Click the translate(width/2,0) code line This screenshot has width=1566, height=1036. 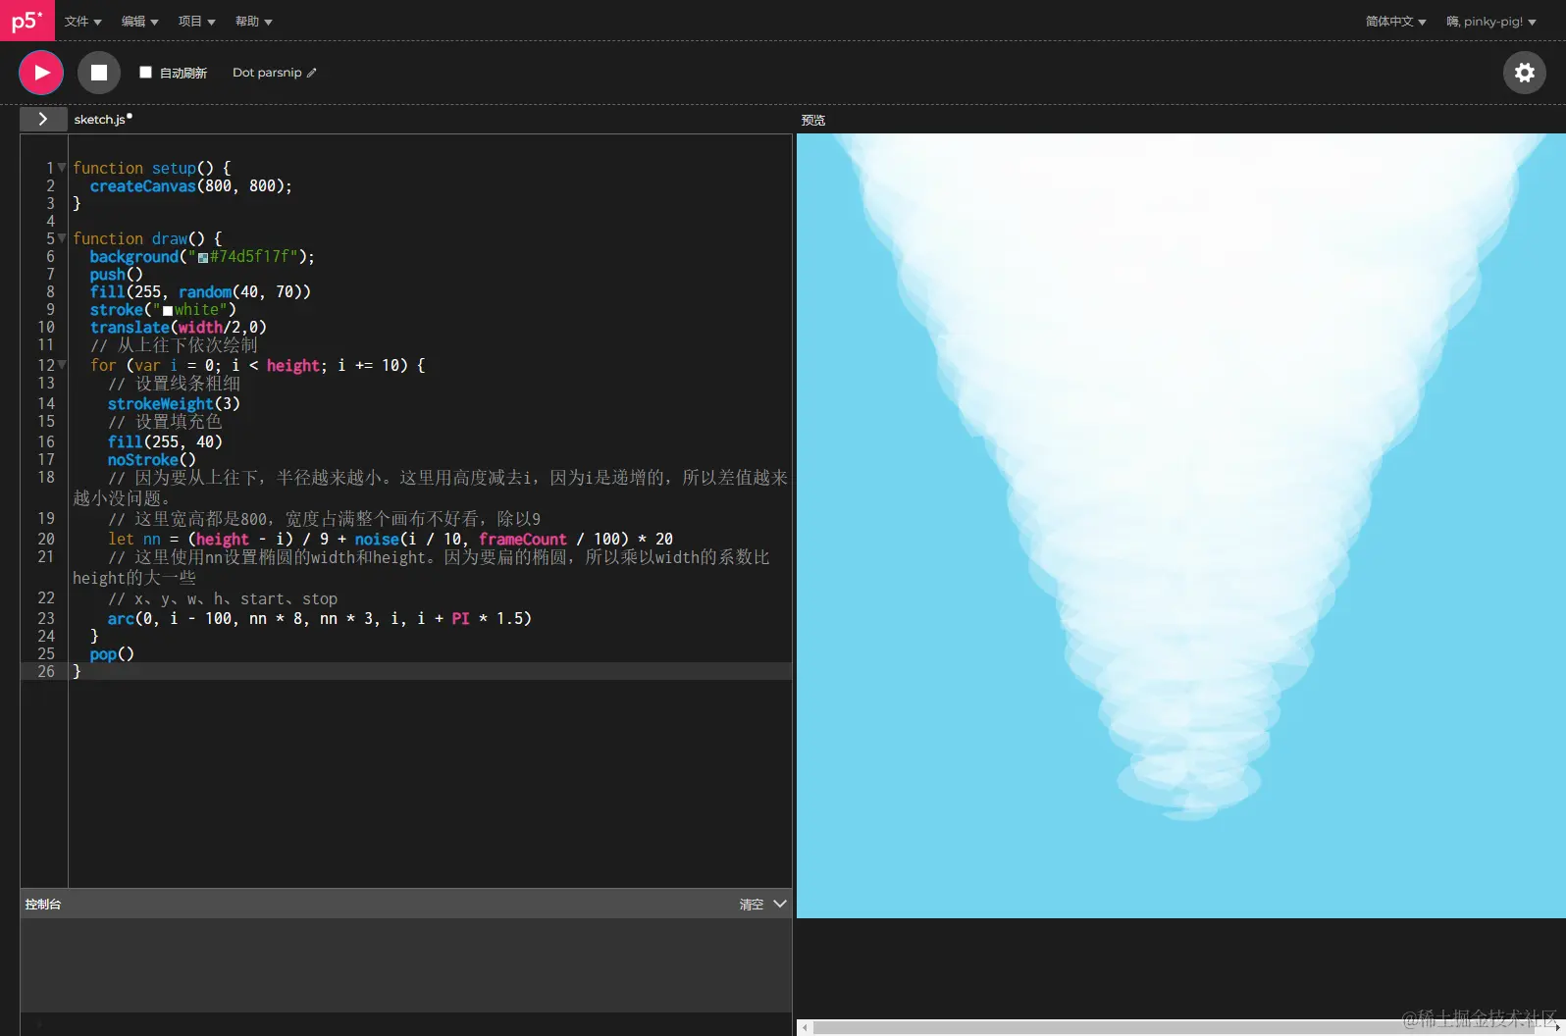pos(179,328)
